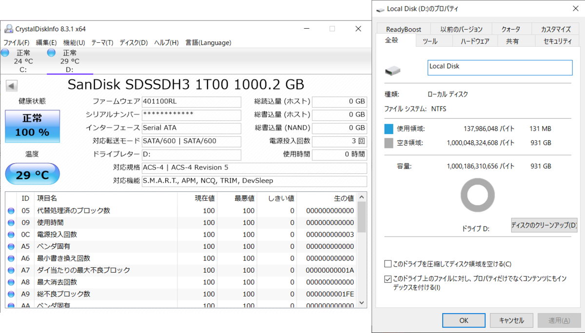Select the D: drive health status orb
585x333 pixels.
(x=51, y=53)
